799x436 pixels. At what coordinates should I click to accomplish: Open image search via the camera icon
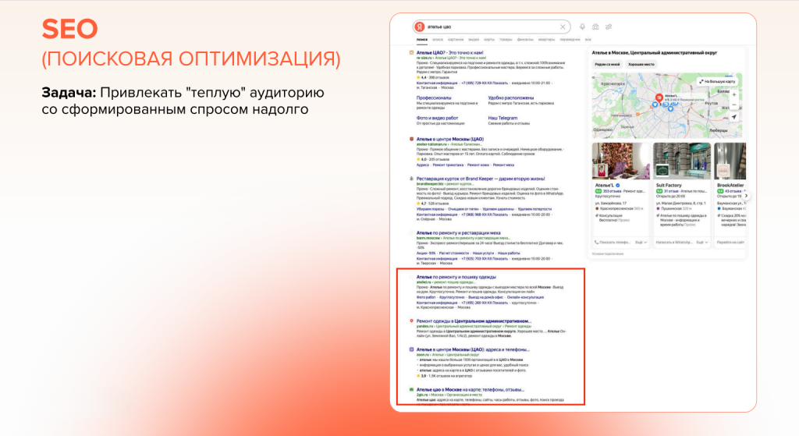coord(595,27)
